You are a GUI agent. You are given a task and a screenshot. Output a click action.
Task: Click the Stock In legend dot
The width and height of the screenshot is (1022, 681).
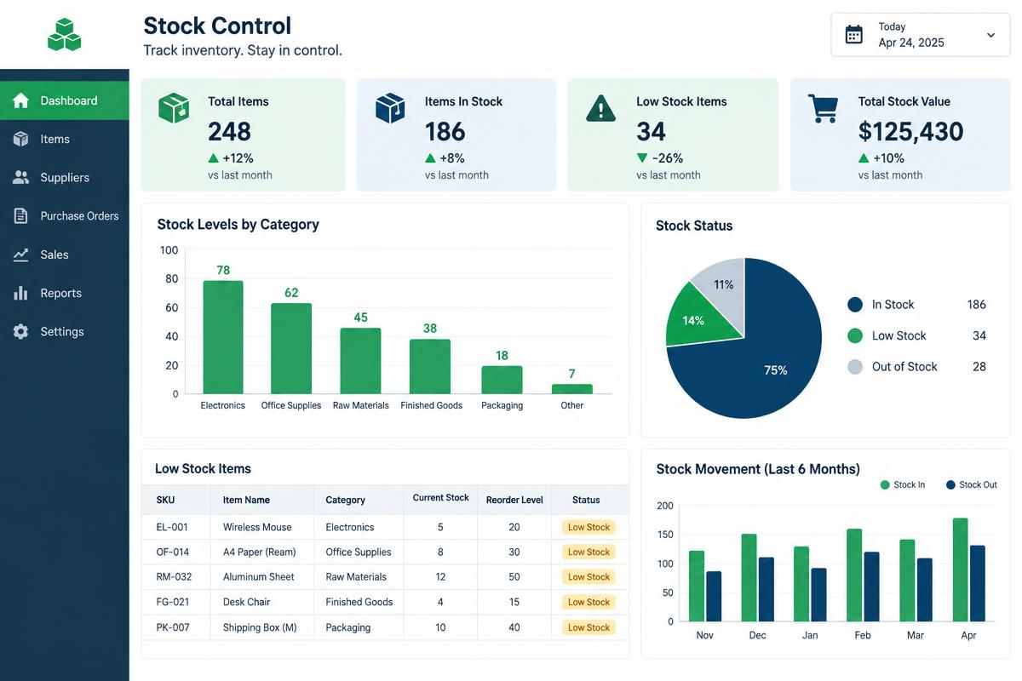click(x=884, y=485)
